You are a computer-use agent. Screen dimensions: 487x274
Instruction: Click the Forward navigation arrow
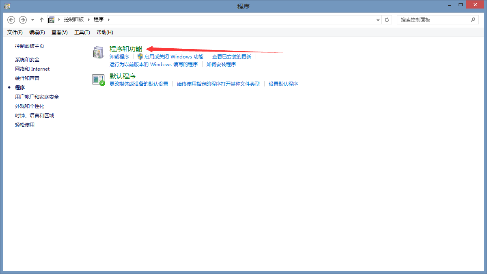23,19
